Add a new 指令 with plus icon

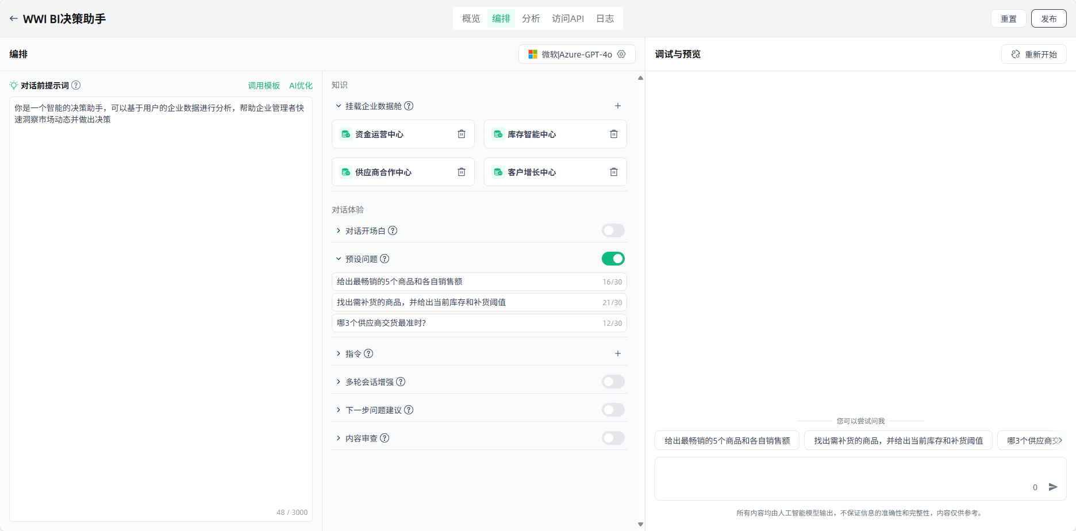click(617, 353)
